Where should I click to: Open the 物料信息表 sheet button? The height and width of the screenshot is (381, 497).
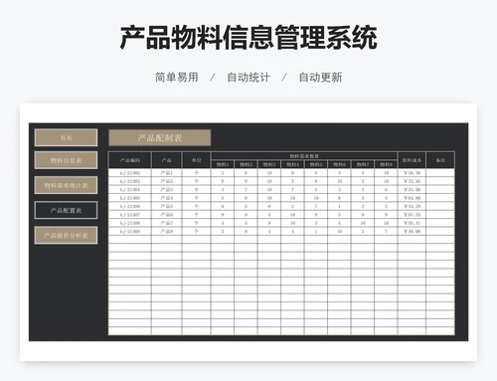(x=66, y=160)
